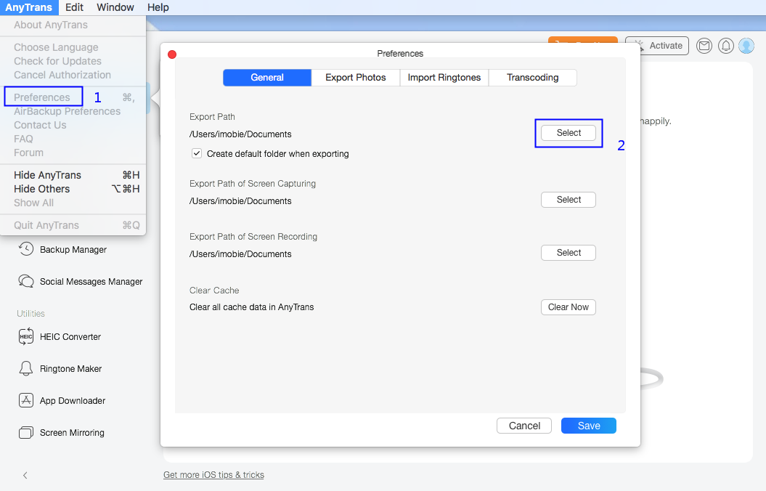Open Social Messages Manager in sidebar

91,281
